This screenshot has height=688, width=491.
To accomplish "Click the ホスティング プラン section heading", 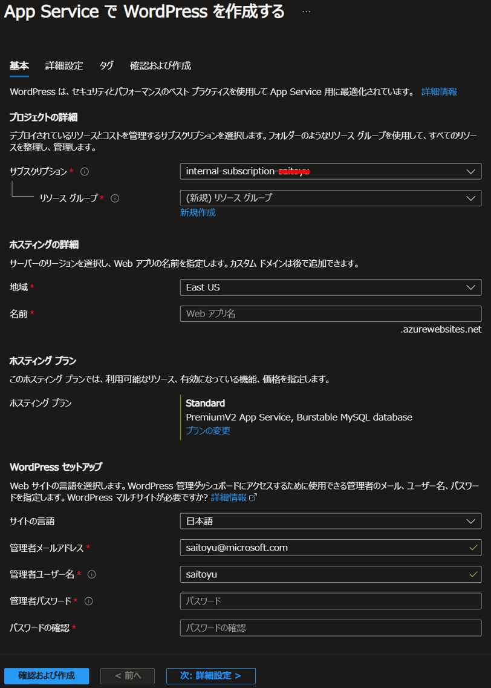I will (43, 361).
